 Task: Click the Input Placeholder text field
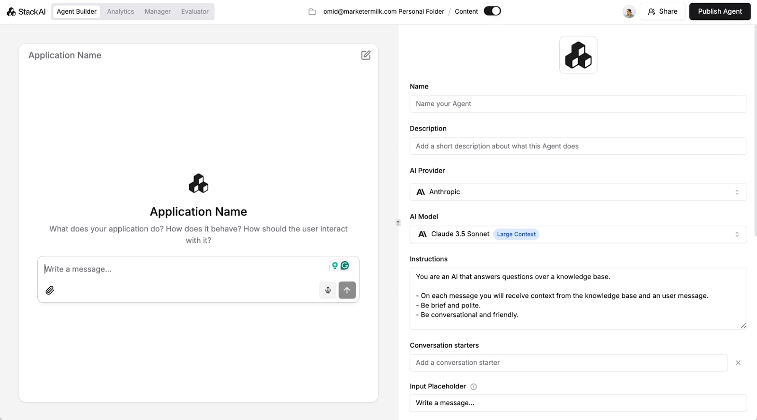(578, 403)
